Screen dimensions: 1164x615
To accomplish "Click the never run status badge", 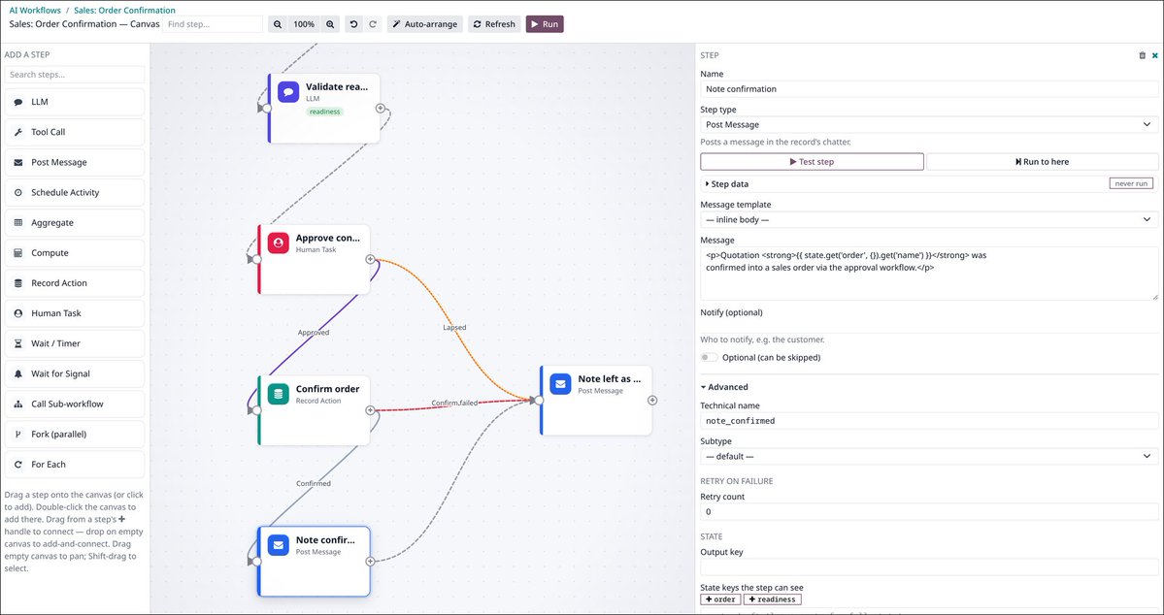I will pyautogui.click(x=1131, y=183).
